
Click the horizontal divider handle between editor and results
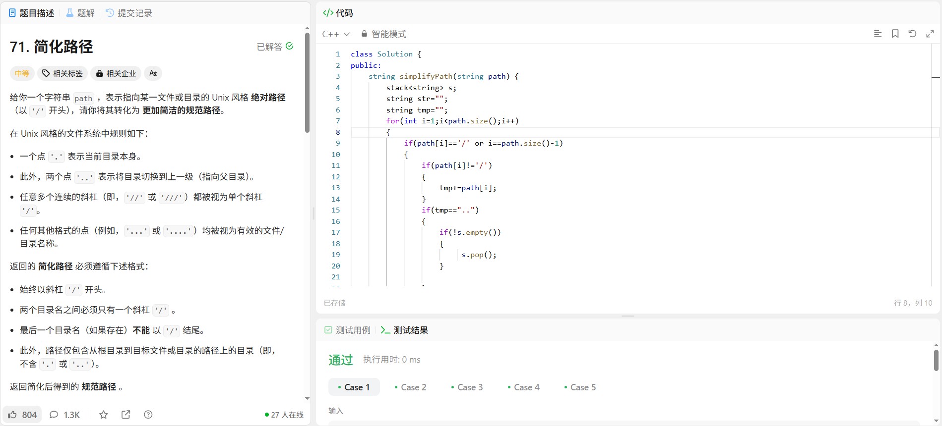click(x=628, y=316)
